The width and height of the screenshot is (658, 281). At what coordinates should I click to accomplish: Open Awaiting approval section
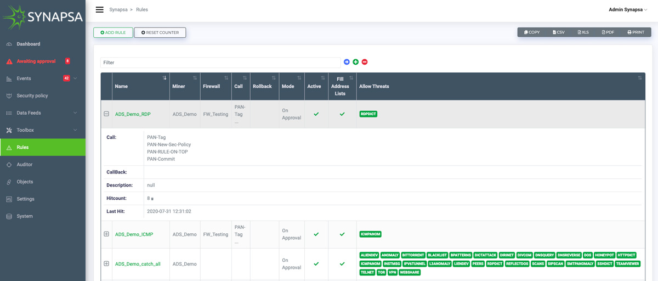click(36, 61)
